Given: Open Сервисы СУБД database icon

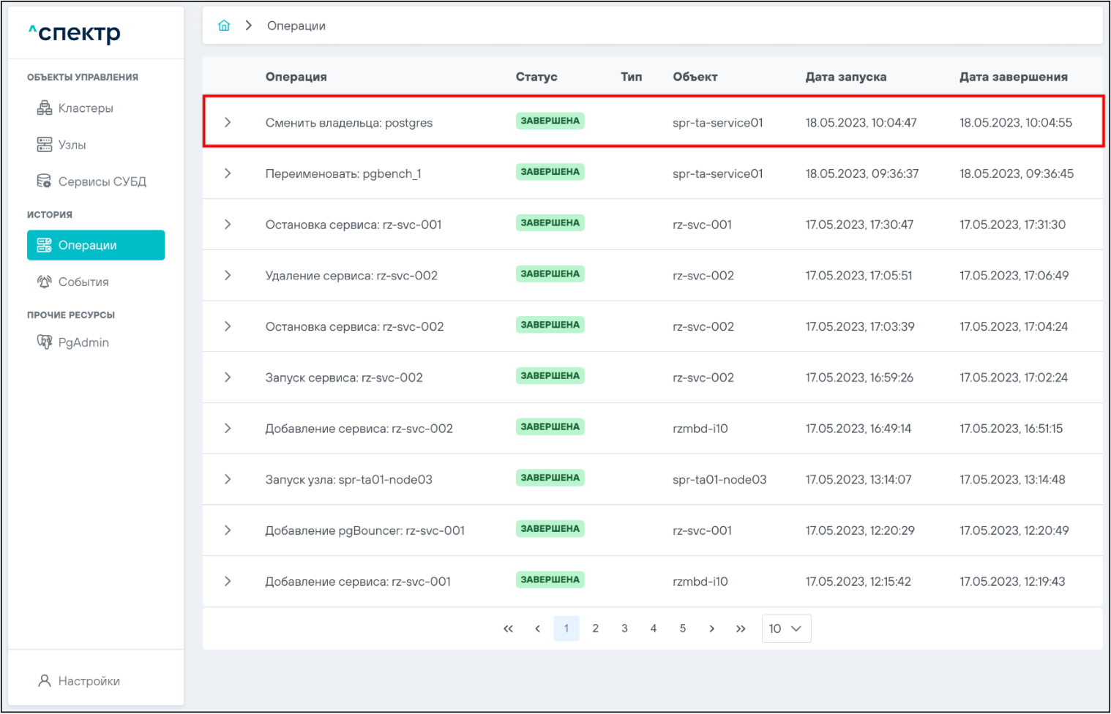Looking at the screenshot, I should pos(44,181).
